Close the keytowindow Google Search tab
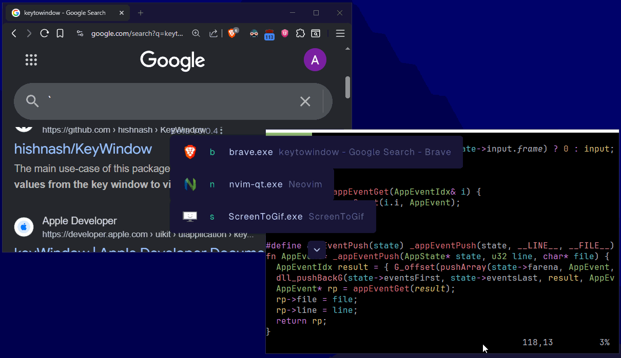The height and width of the screenshot is (358, 621). pyautogui.click(x=121, y=13)
